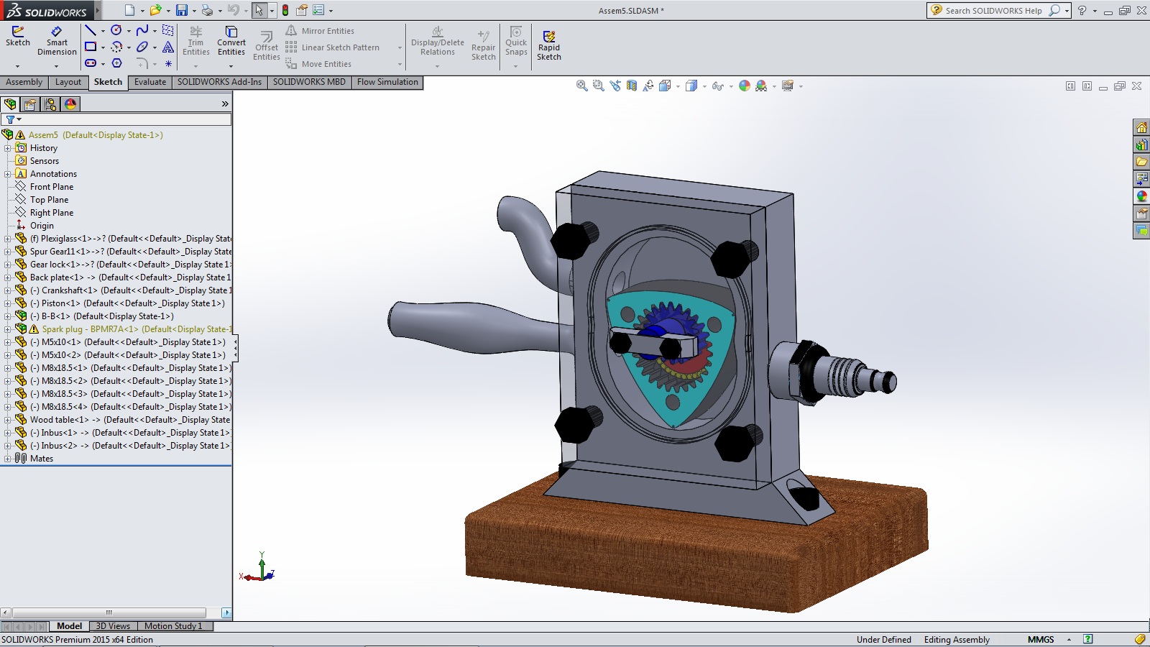This screenshot has height=647, width=1150.
Task: Click the Rebuild traffic light icon
Action: pos(285,10)
